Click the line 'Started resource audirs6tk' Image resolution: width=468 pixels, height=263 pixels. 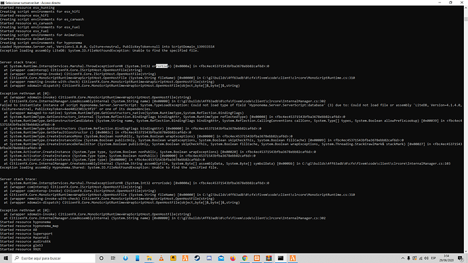point(25,241)
